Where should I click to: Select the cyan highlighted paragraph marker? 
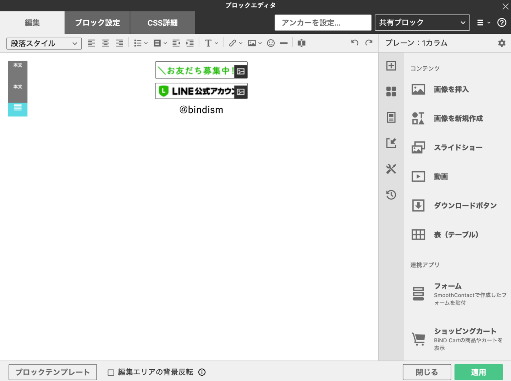[18, 109]
